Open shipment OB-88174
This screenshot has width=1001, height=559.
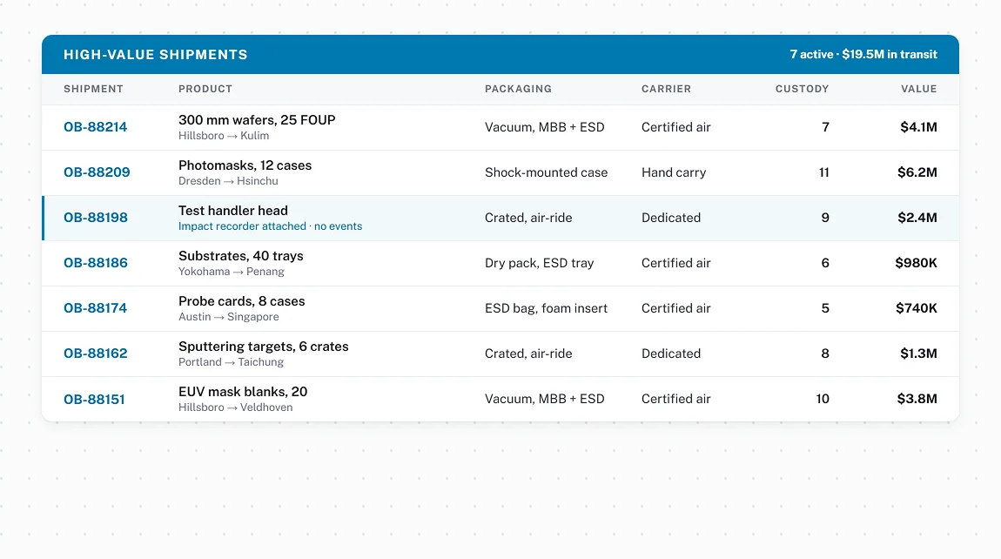95,308
